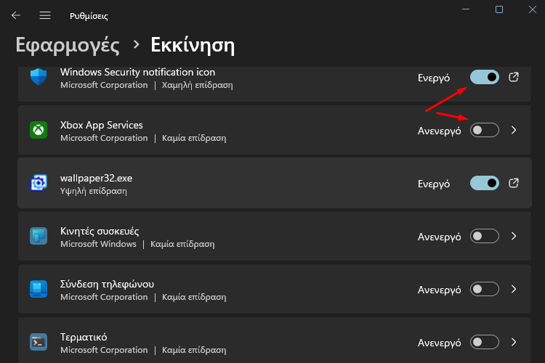
Task: Click the Κινητές συσκευές app icon
Action: (39, 236)
